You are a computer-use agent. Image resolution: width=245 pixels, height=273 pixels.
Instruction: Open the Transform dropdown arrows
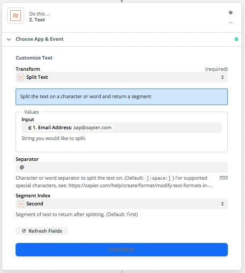pos(222,77)
